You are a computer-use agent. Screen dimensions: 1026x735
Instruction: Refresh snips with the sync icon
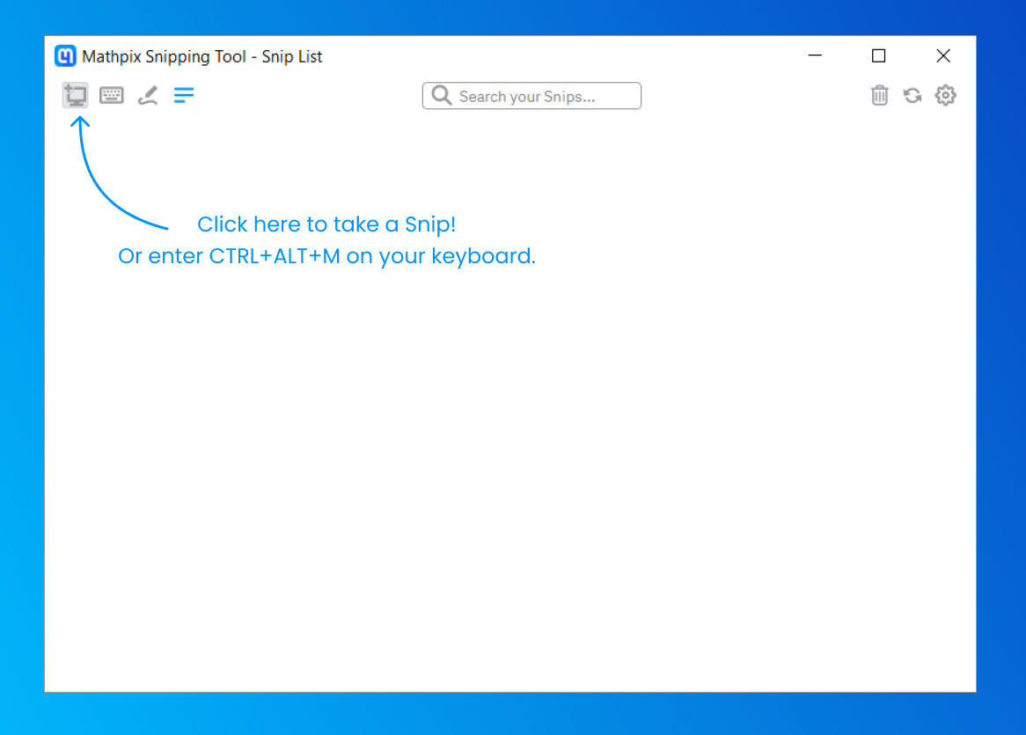pos(912,96)
